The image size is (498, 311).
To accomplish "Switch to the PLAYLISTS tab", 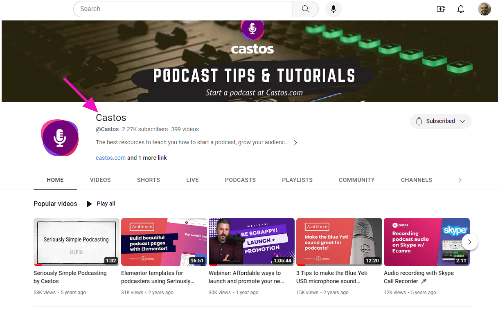I will [297, 180].
